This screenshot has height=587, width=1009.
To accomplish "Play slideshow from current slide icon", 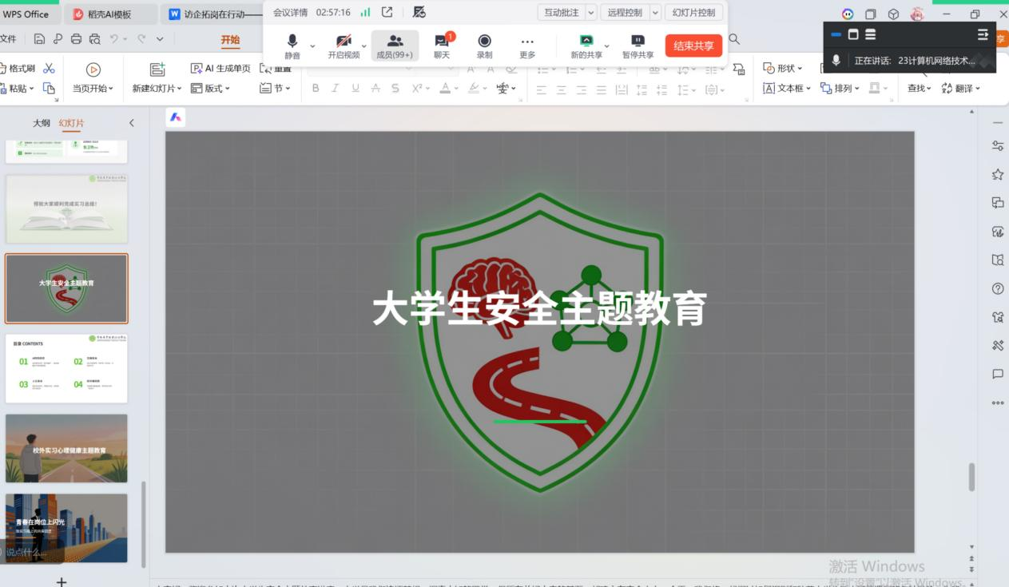I will click(x=93, y=70).
